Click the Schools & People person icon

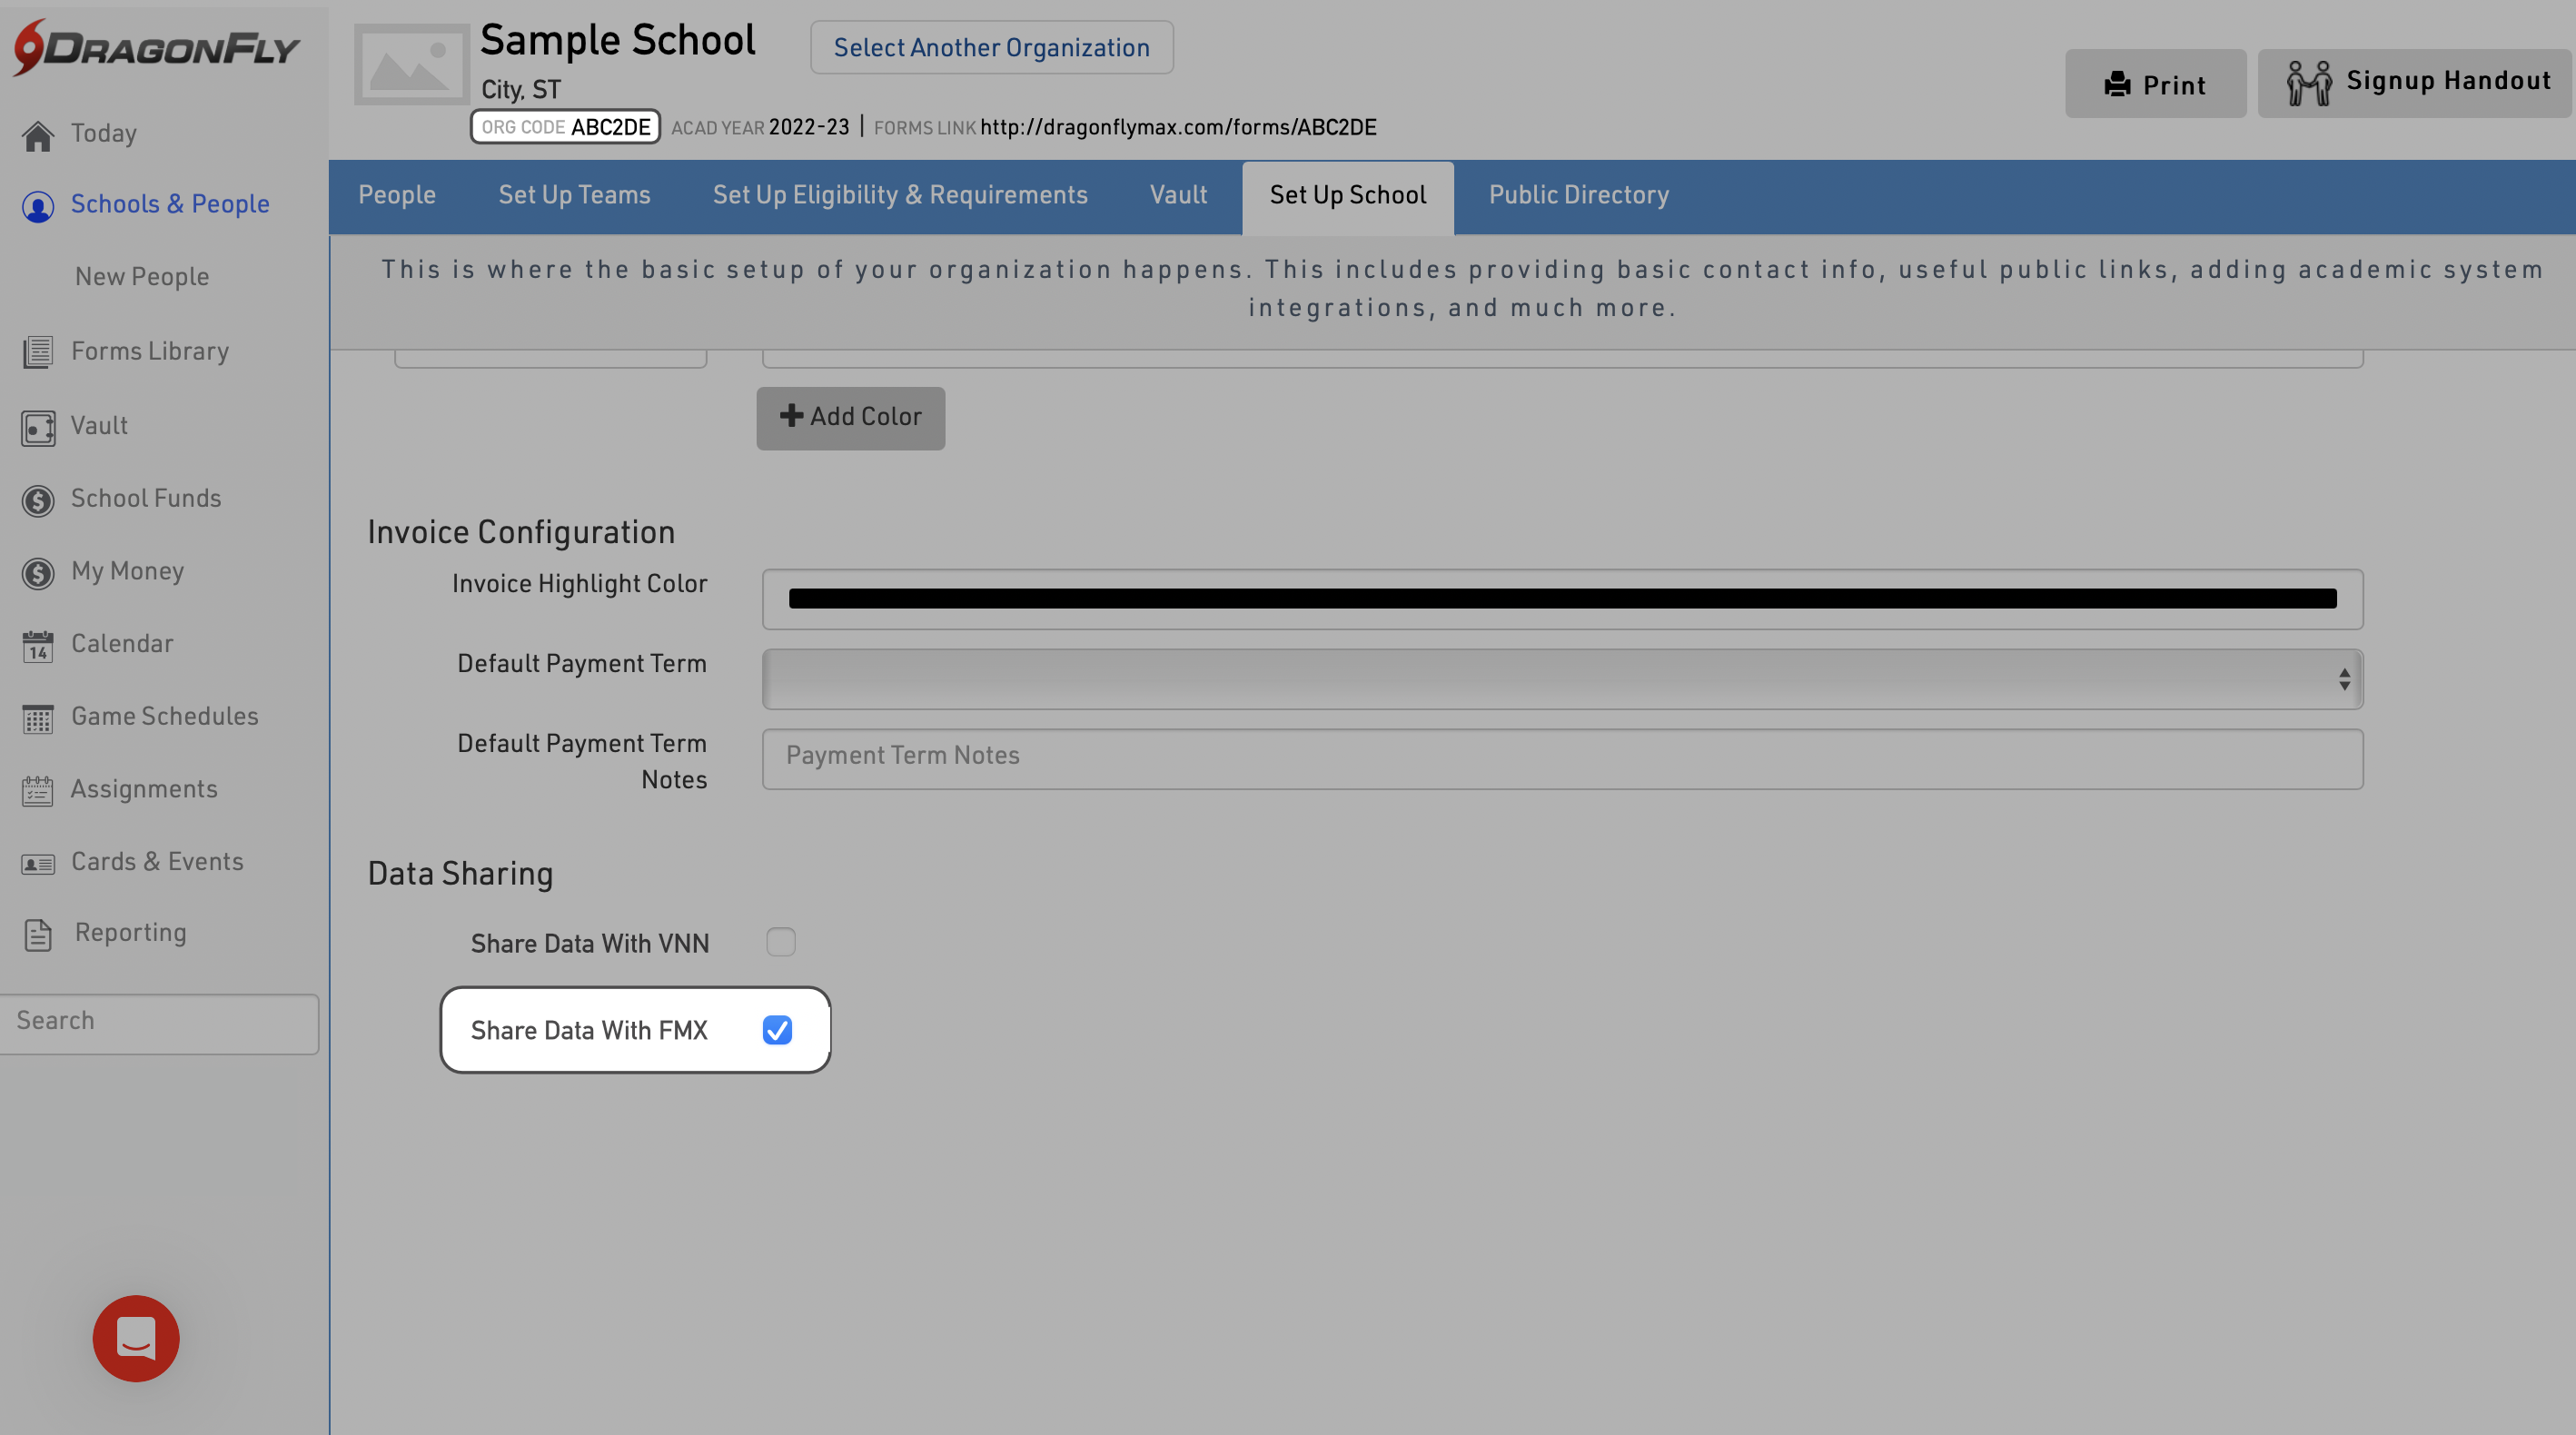point(38,206)
